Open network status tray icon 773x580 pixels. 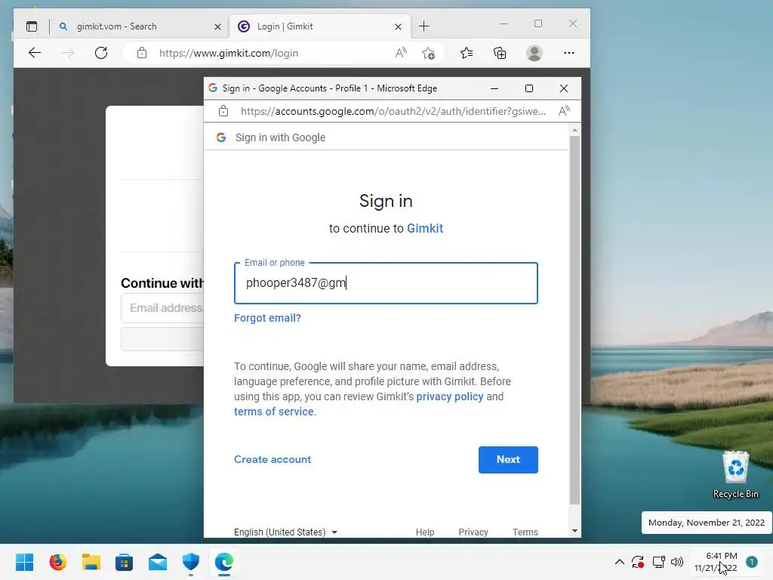pyautogui.click(x=658, y=562)
